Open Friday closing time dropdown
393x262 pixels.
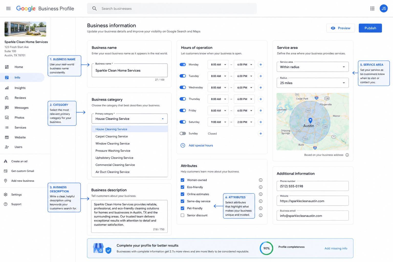(244, 111)
